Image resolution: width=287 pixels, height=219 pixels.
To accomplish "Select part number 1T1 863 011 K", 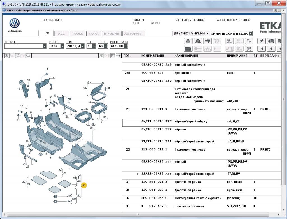I will coord(154,109).
